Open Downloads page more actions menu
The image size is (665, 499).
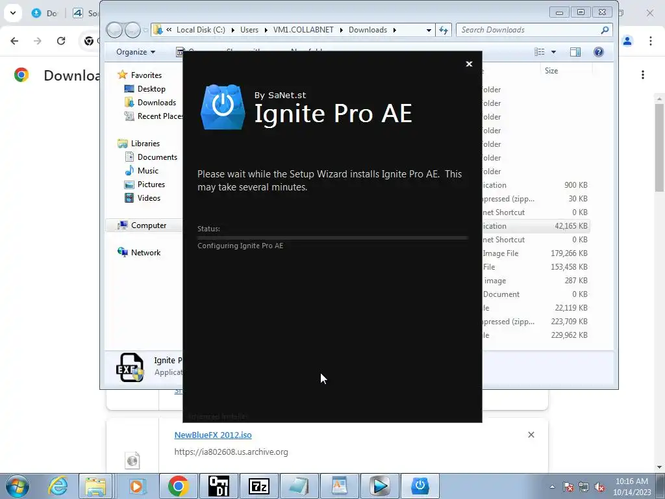point(643,75)
